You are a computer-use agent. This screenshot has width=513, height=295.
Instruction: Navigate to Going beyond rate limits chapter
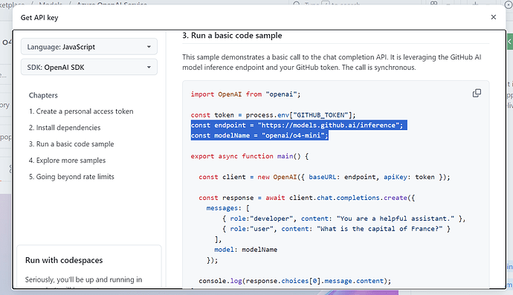tap(71, 177)
